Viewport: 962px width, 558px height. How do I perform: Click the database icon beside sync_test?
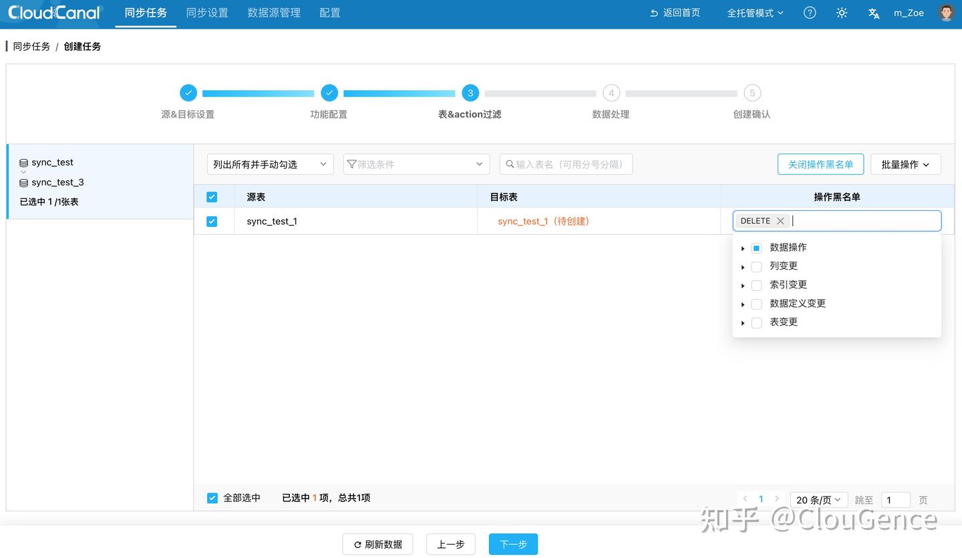[x=23, y=163]
